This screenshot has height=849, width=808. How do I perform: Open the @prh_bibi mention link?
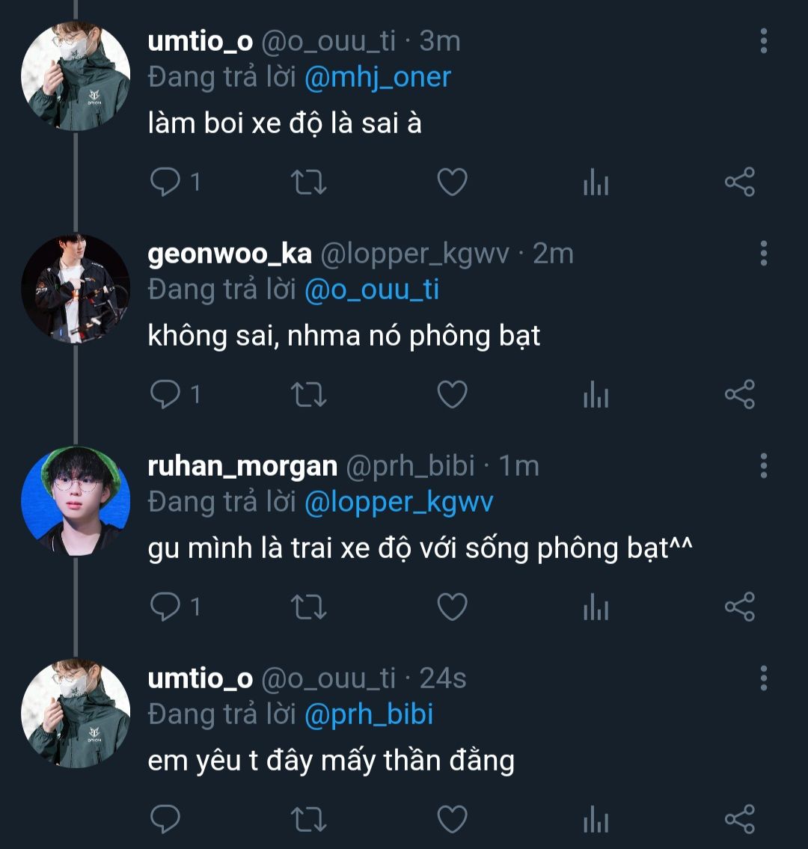[x=369, y=714]
